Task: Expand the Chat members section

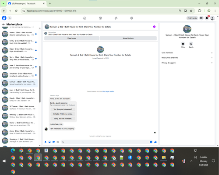Action: coord(187,53)
